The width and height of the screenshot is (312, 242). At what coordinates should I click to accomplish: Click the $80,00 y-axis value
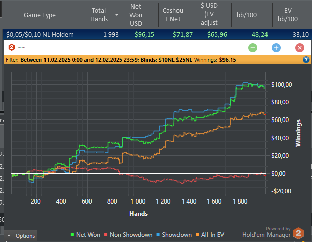[280, 102]
